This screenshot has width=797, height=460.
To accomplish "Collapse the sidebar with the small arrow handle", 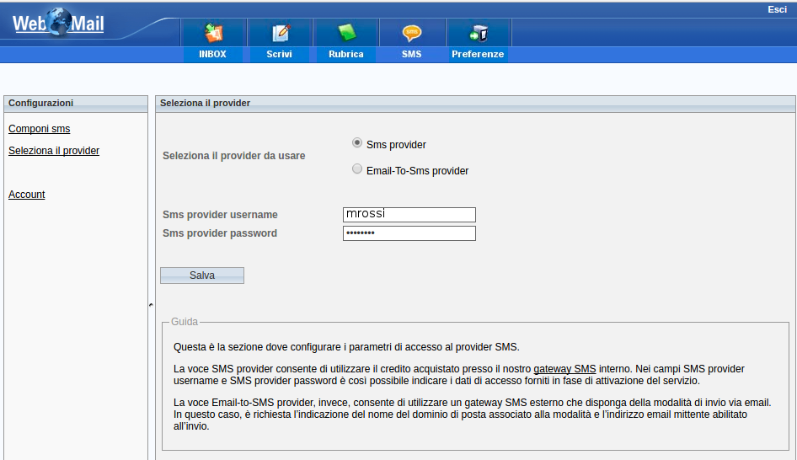I will [x=151, y=305].
